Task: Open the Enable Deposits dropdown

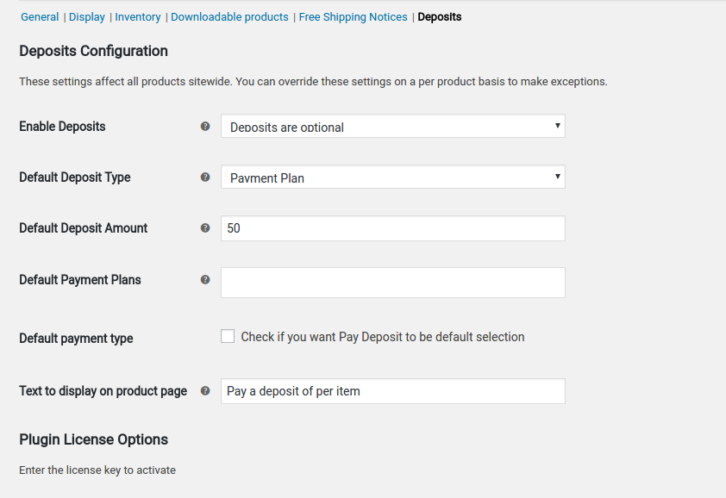Action: click(x=392, y=126)
